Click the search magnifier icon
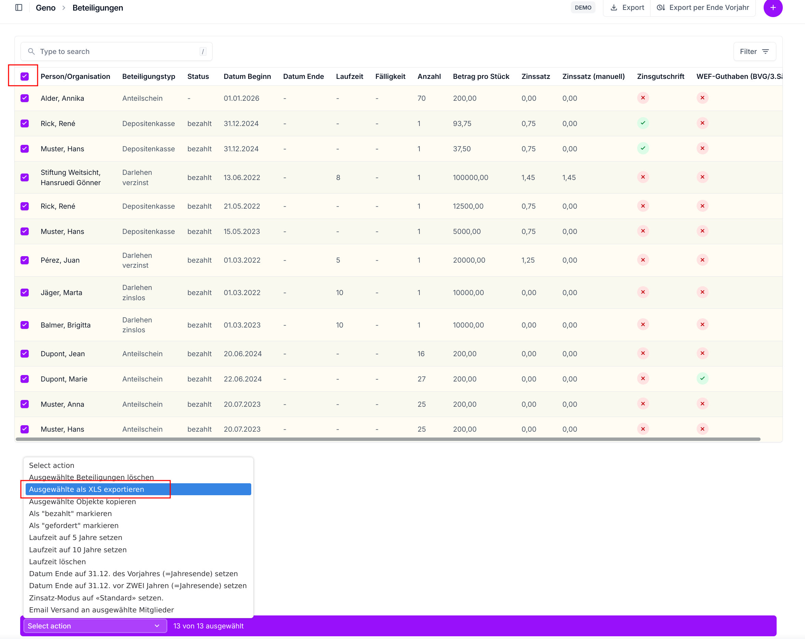 31,52
